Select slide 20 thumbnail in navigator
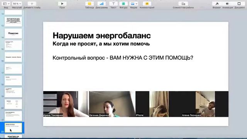Screen dimensions: 247x139 13,104
